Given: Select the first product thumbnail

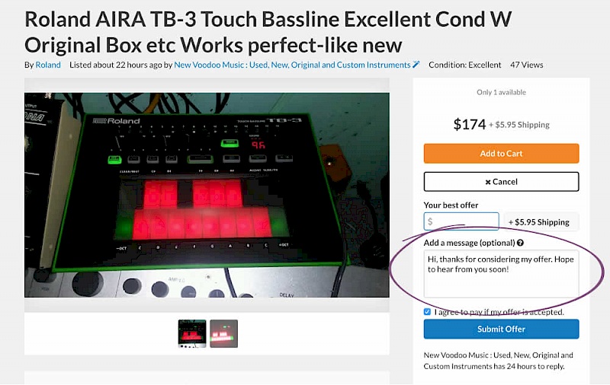Looking at the screenshot, I should 192,333.
